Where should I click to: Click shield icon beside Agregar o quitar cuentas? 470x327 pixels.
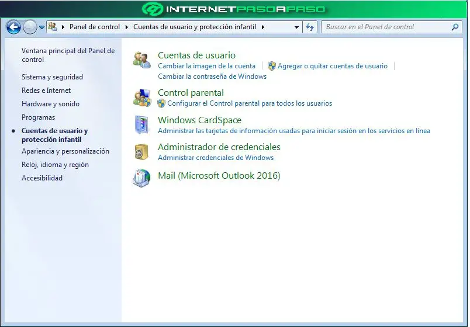272,66
